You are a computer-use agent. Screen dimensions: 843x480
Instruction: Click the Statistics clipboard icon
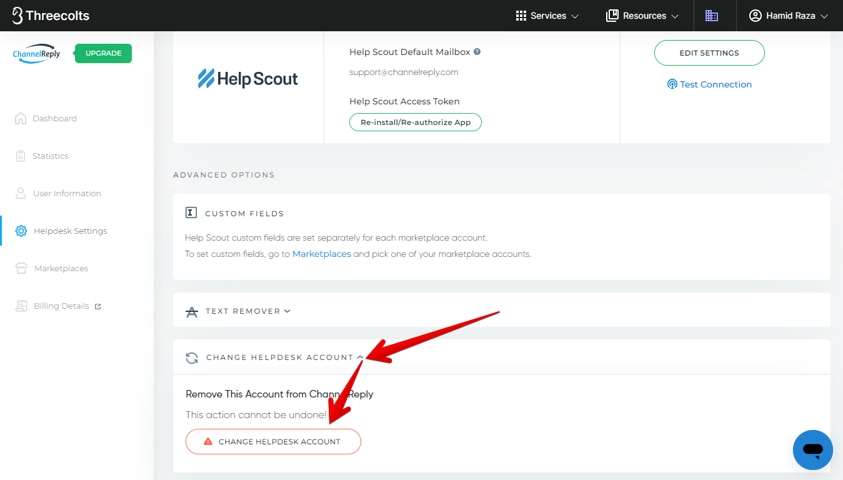pos(21,156)
